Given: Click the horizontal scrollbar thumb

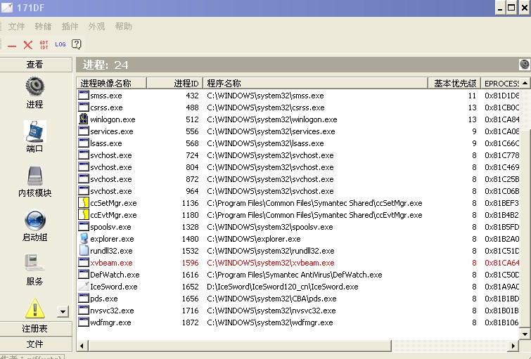Looking at the screenshot, I should click(240, 346).
